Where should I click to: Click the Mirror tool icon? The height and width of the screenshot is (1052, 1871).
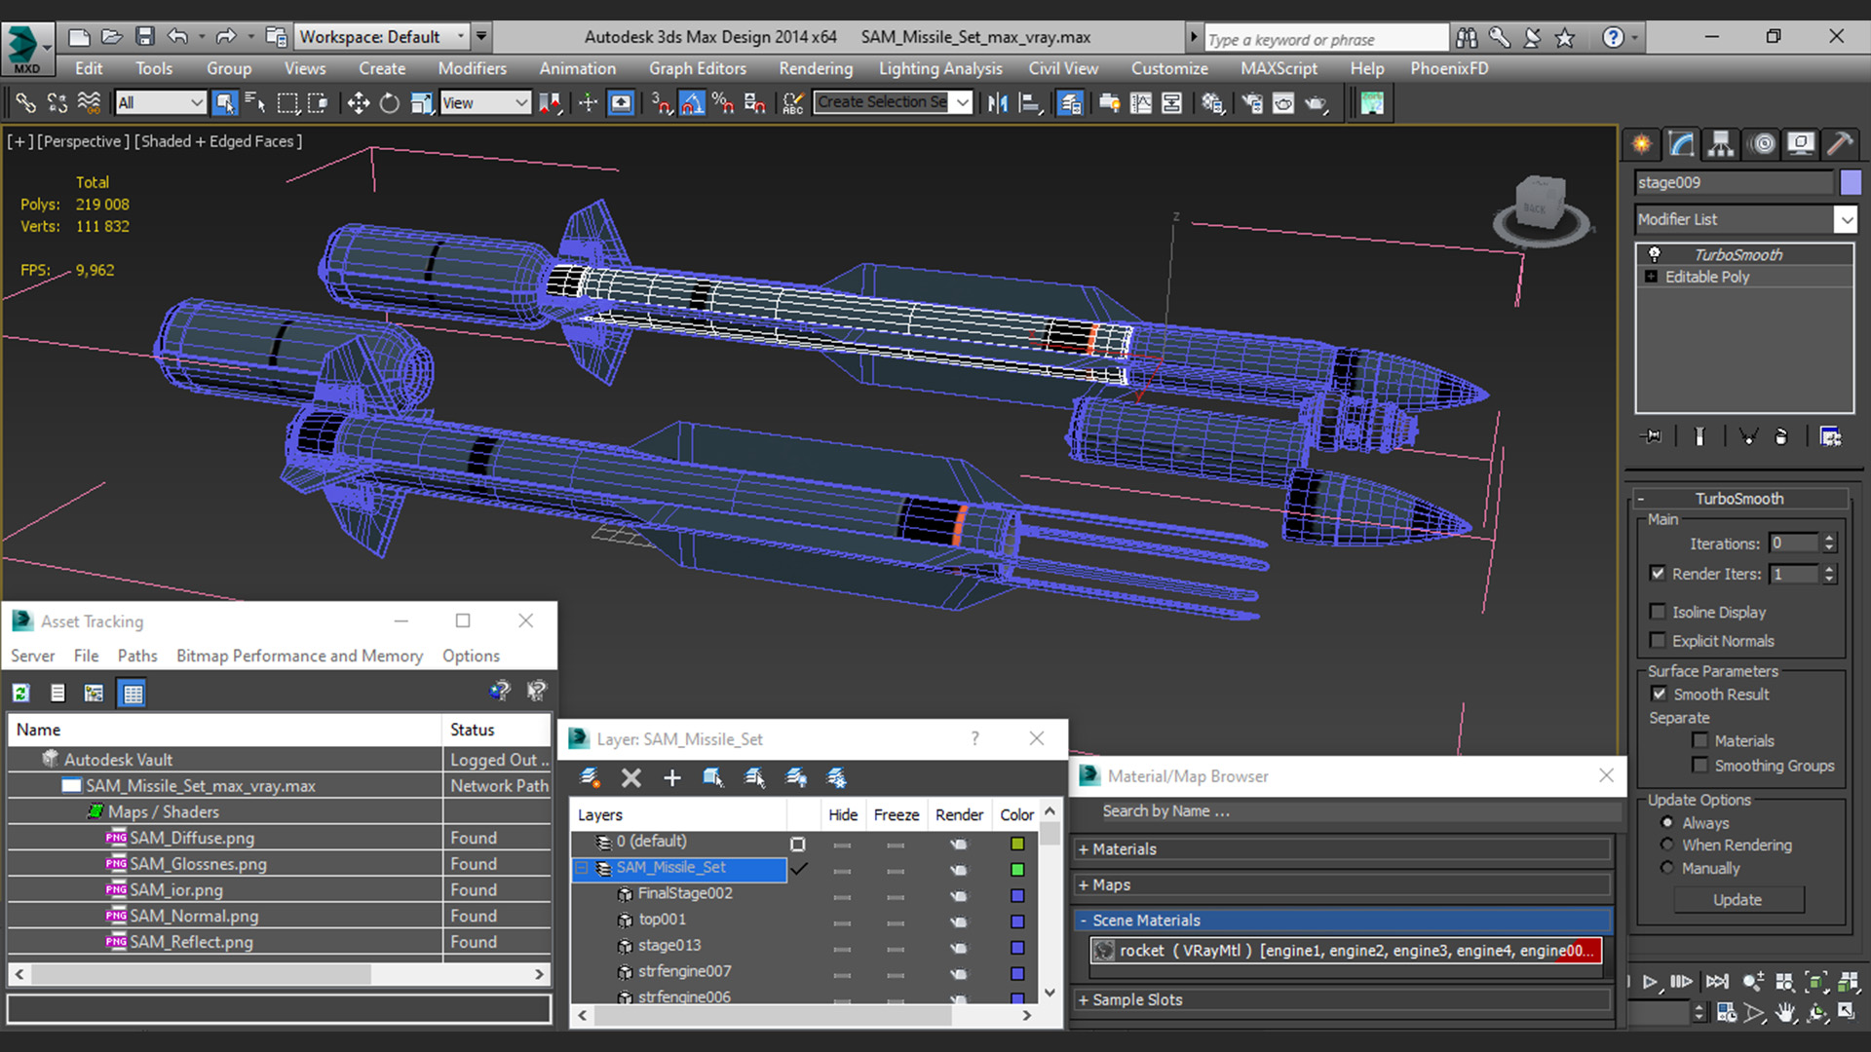coord(997,102)
